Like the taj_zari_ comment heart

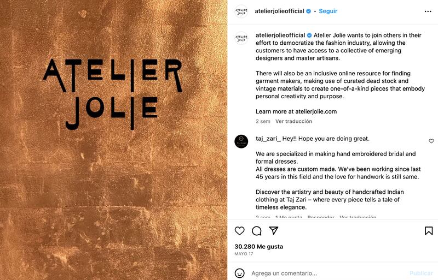tap(431, 141)
